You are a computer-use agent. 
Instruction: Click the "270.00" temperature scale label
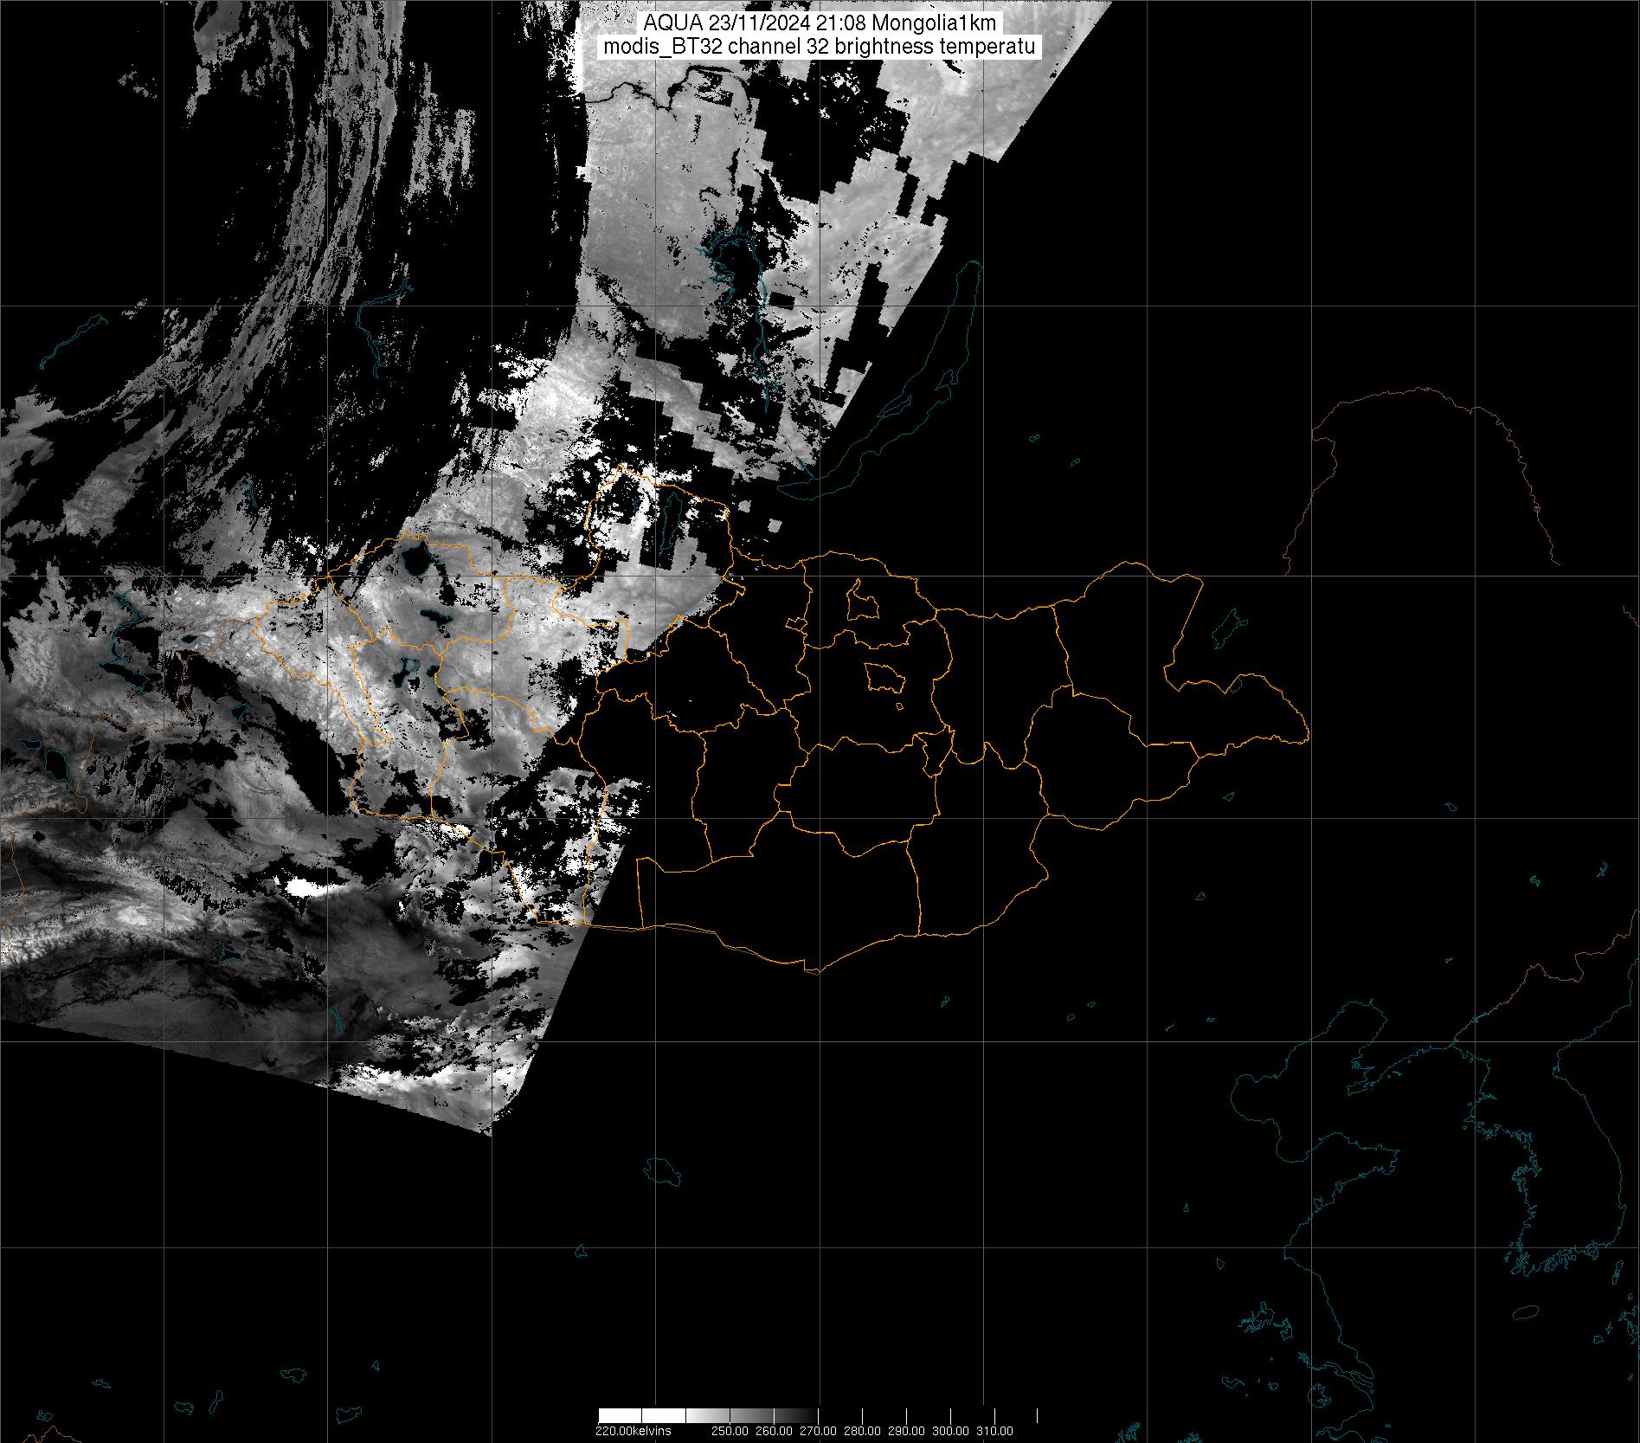point(819,1431)
